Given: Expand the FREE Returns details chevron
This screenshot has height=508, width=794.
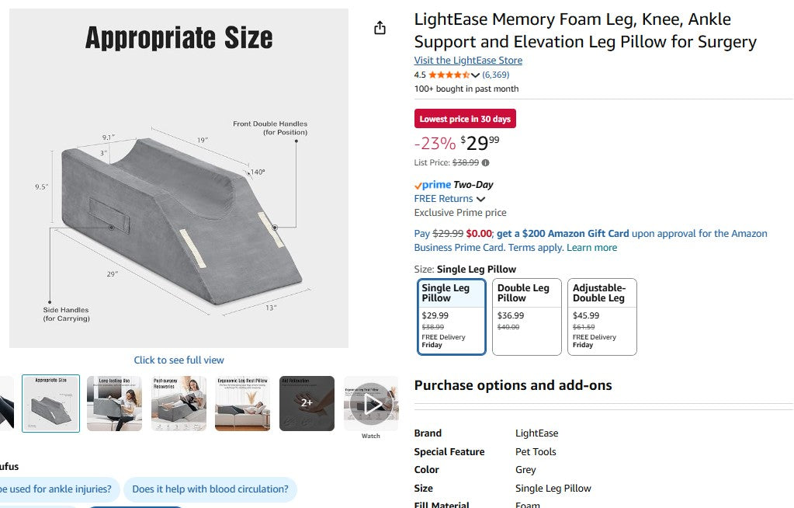Looking at the screenshot, I should 480,199.
